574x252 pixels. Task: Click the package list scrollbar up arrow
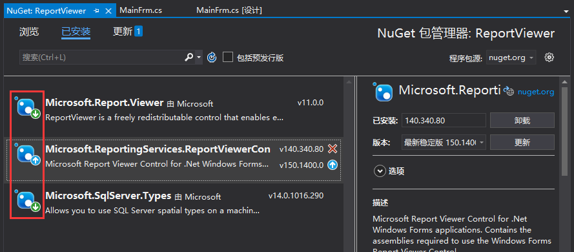(x=349, y=81)
